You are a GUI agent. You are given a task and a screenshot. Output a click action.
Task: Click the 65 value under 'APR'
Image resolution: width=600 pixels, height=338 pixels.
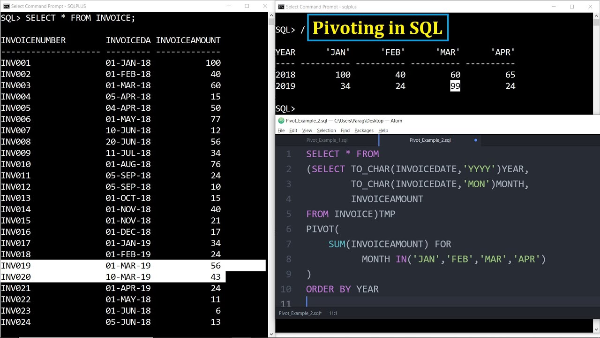[510, 75]
